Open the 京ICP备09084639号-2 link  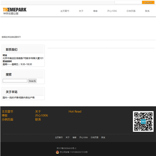click(x=66, y=148)
